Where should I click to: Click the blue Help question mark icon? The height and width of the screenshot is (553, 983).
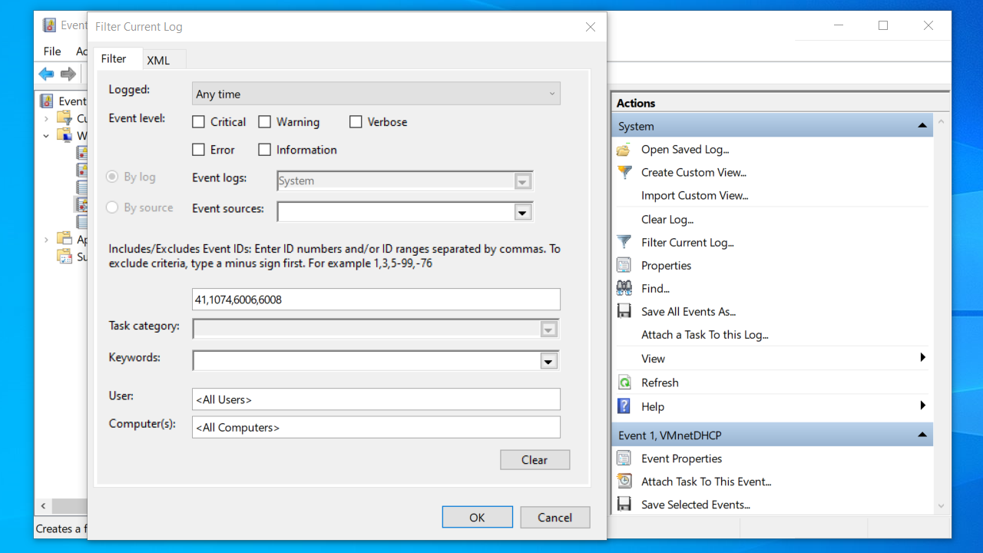[624, 406]
